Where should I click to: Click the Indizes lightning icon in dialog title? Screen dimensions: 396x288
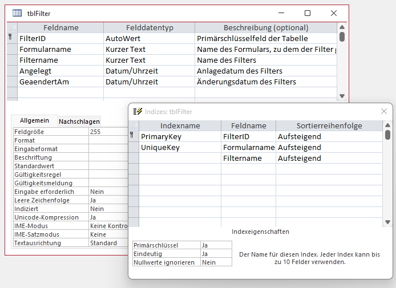[x=138, y=111]
